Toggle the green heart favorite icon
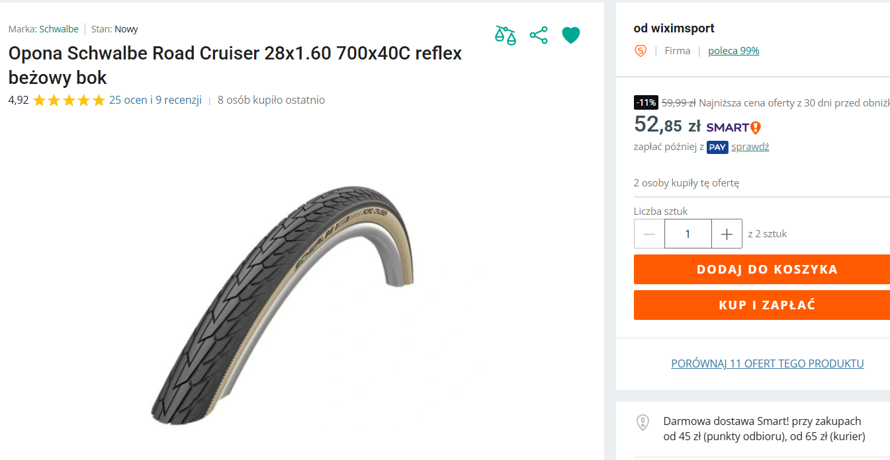890x460 pixels. pos(571,35)
